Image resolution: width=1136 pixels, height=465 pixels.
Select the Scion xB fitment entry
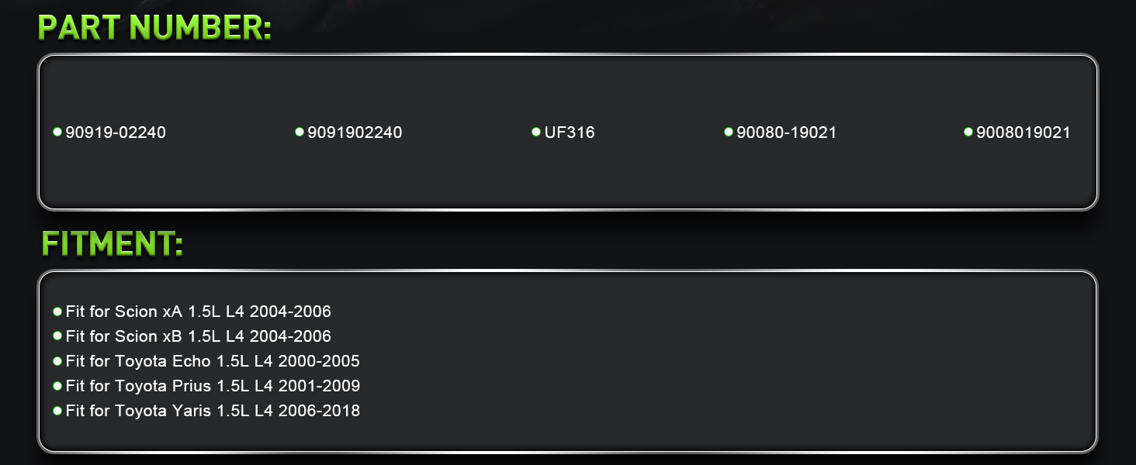click(199, 336)
